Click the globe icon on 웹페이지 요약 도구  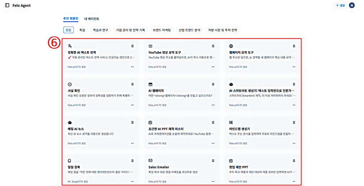231,46
